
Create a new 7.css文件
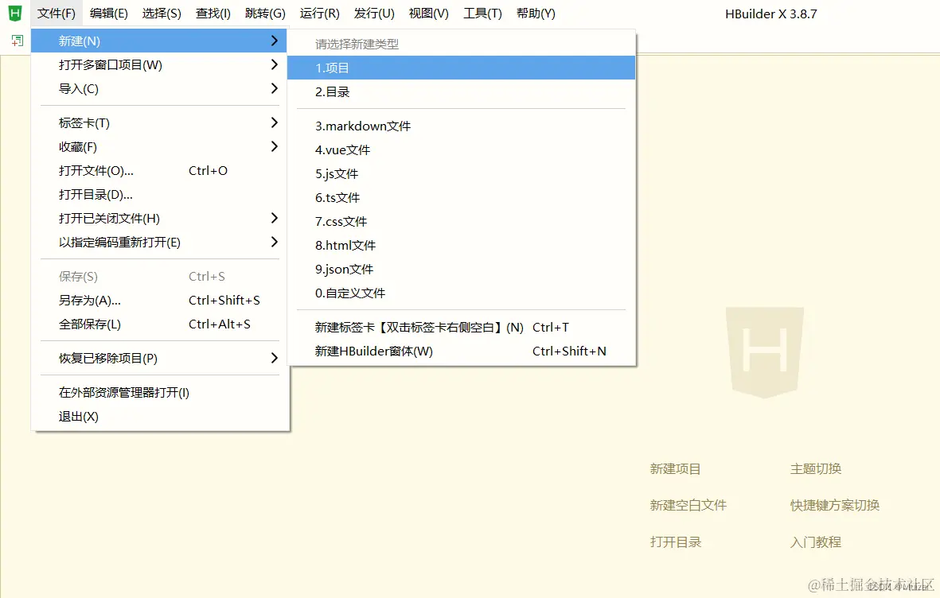[x=461, y=222]
